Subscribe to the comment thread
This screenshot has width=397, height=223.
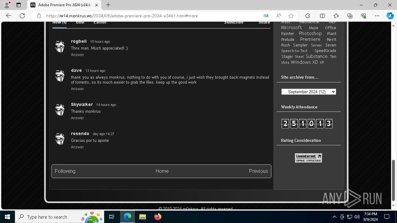234,23
